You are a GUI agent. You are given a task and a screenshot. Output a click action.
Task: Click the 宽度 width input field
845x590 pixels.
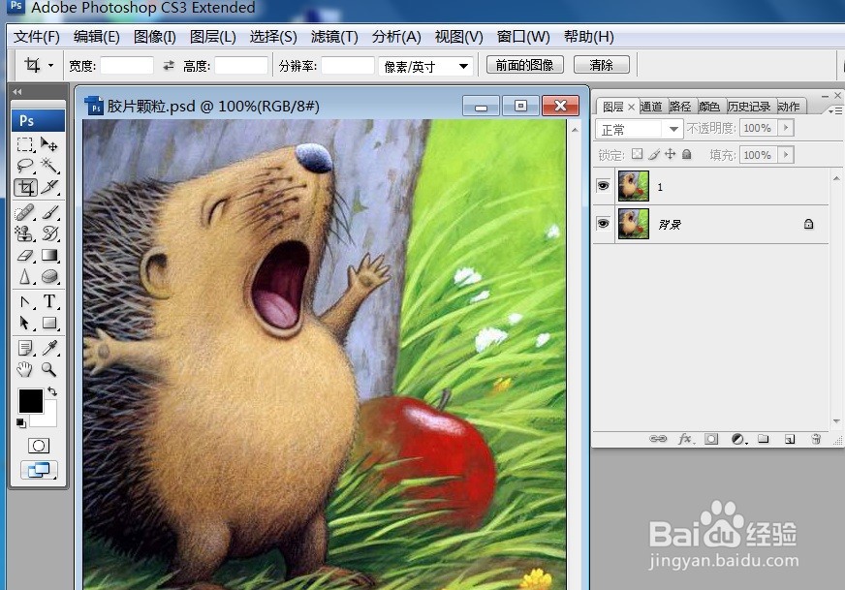127,65
